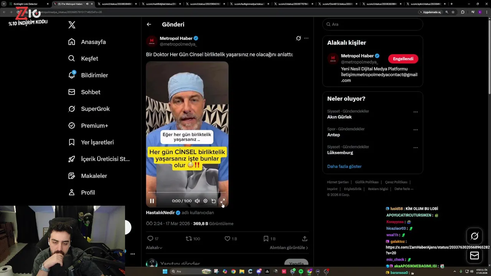Viewport: 491px width, 276px height.
Task: Click the back arrow next to Gönderi
Action: point(149,24)
